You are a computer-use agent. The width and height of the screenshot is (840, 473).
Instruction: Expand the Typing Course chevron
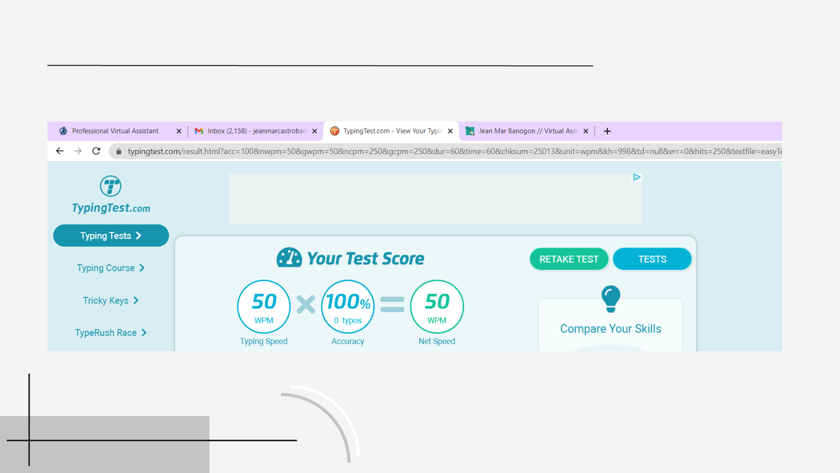[142, 268]
